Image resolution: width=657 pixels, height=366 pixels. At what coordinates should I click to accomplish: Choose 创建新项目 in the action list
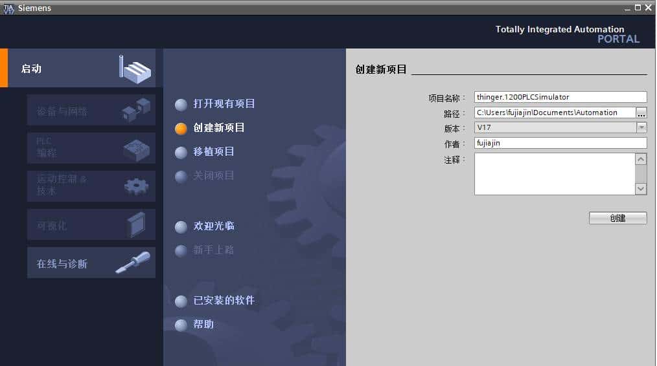point(219,127)
